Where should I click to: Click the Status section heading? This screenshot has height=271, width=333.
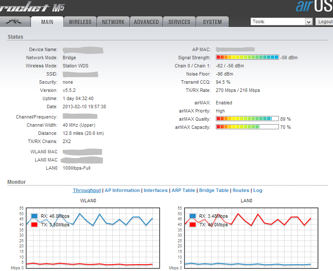point(15,37)
